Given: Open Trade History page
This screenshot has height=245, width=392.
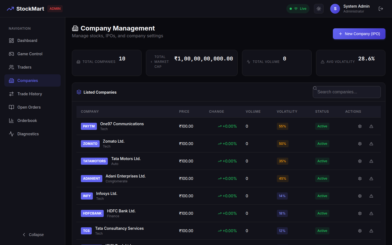Looking at the screenshot, I should pos(33,94).
